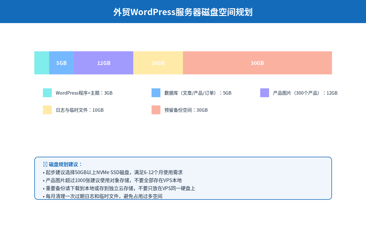This screenshot has width=366, height=228.
Task: Select legend text 日志与临时文件：10GB
Action: [80, 110]
